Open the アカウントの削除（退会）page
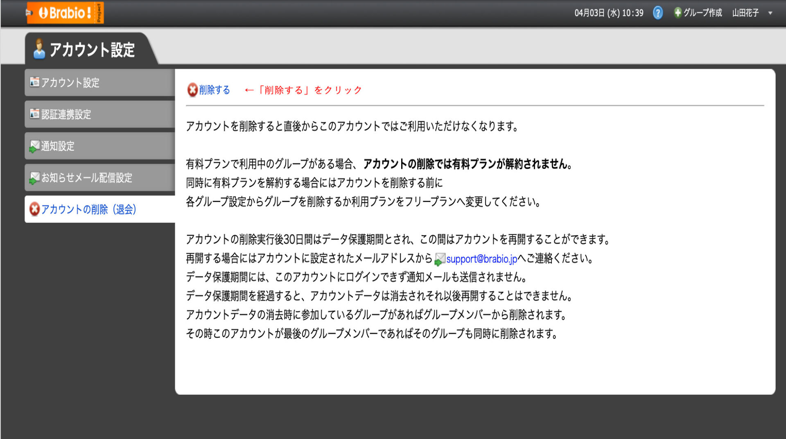 (x=89, y=209)
